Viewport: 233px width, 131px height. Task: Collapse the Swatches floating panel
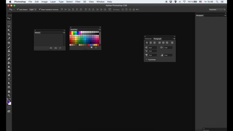click(100, 27)
